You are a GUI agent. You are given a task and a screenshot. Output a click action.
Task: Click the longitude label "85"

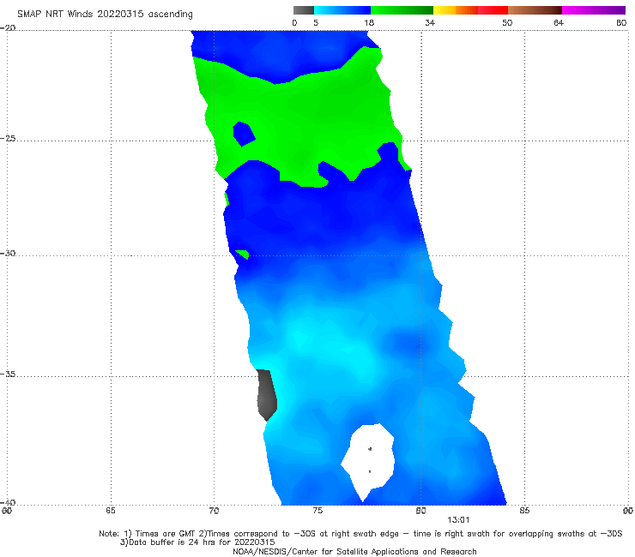click(524, 511)
